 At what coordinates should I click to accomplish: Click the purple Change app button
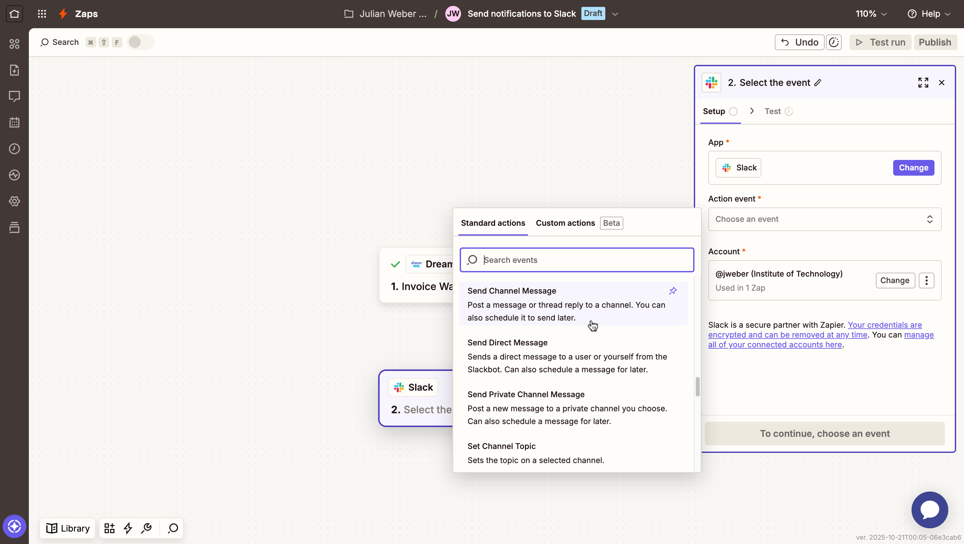click(x=914, y=167)
